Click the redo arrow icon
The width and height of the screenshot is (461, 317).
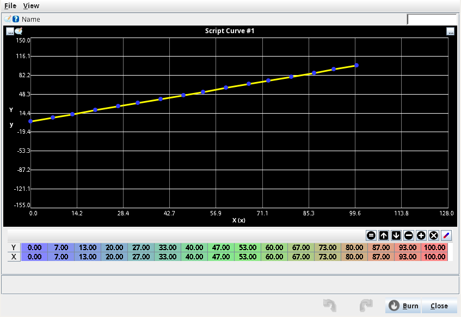click(366, 305)
